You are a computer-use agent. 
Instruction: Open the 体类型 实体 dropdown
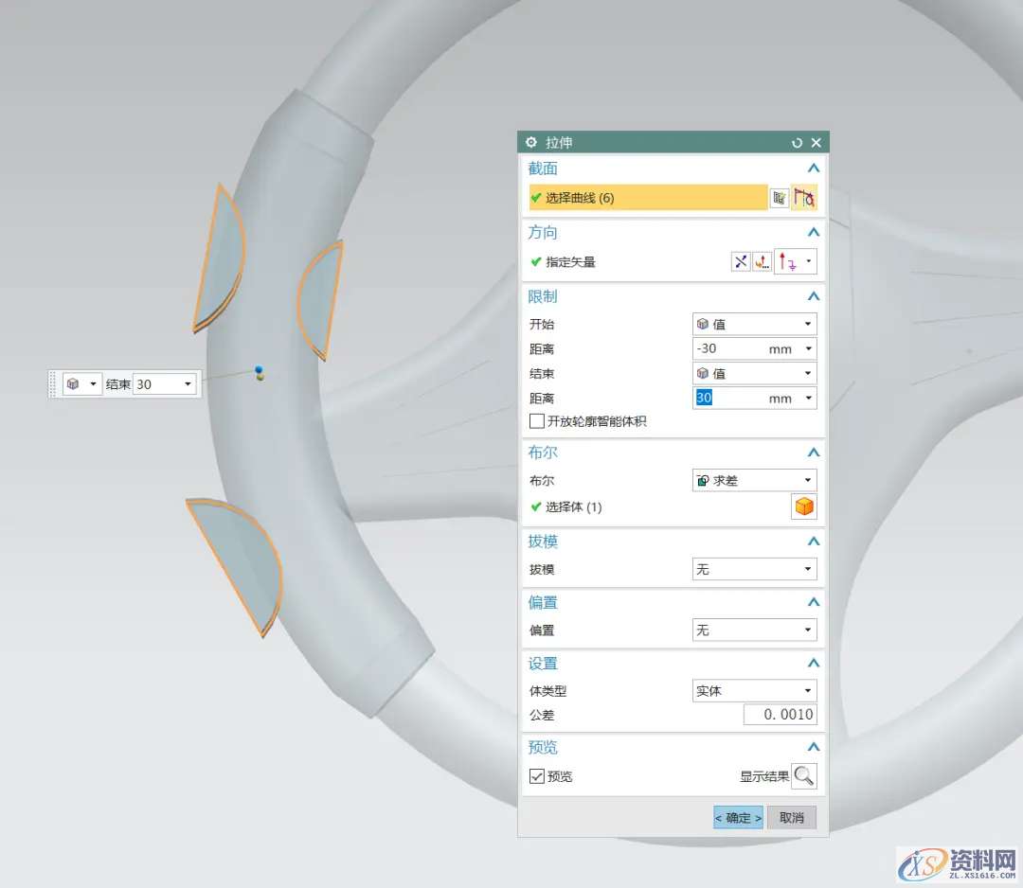754,691
